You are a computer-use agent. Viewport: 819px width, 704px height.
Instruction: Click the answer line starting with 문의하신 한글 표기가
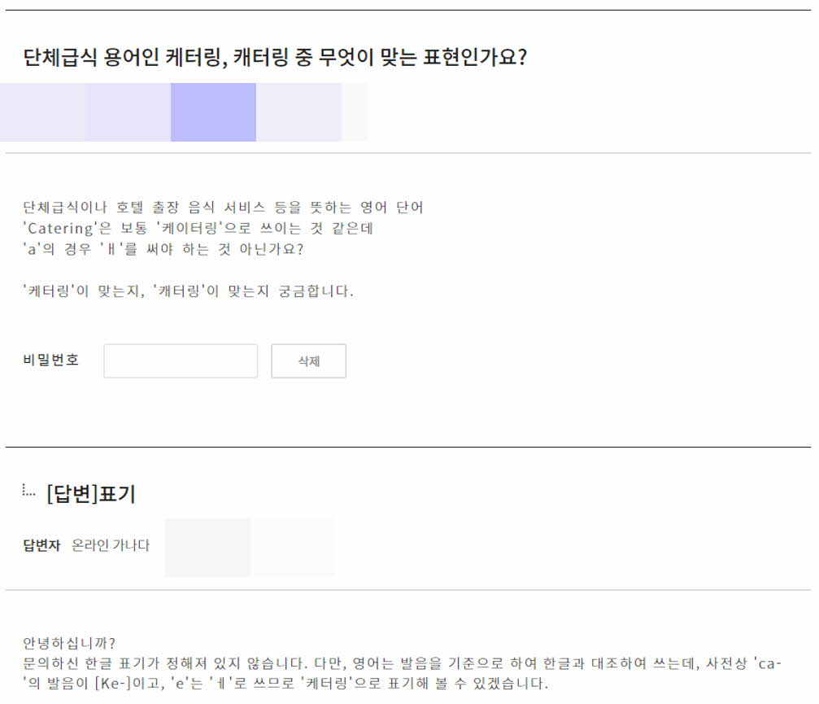(x=403, y=664)
